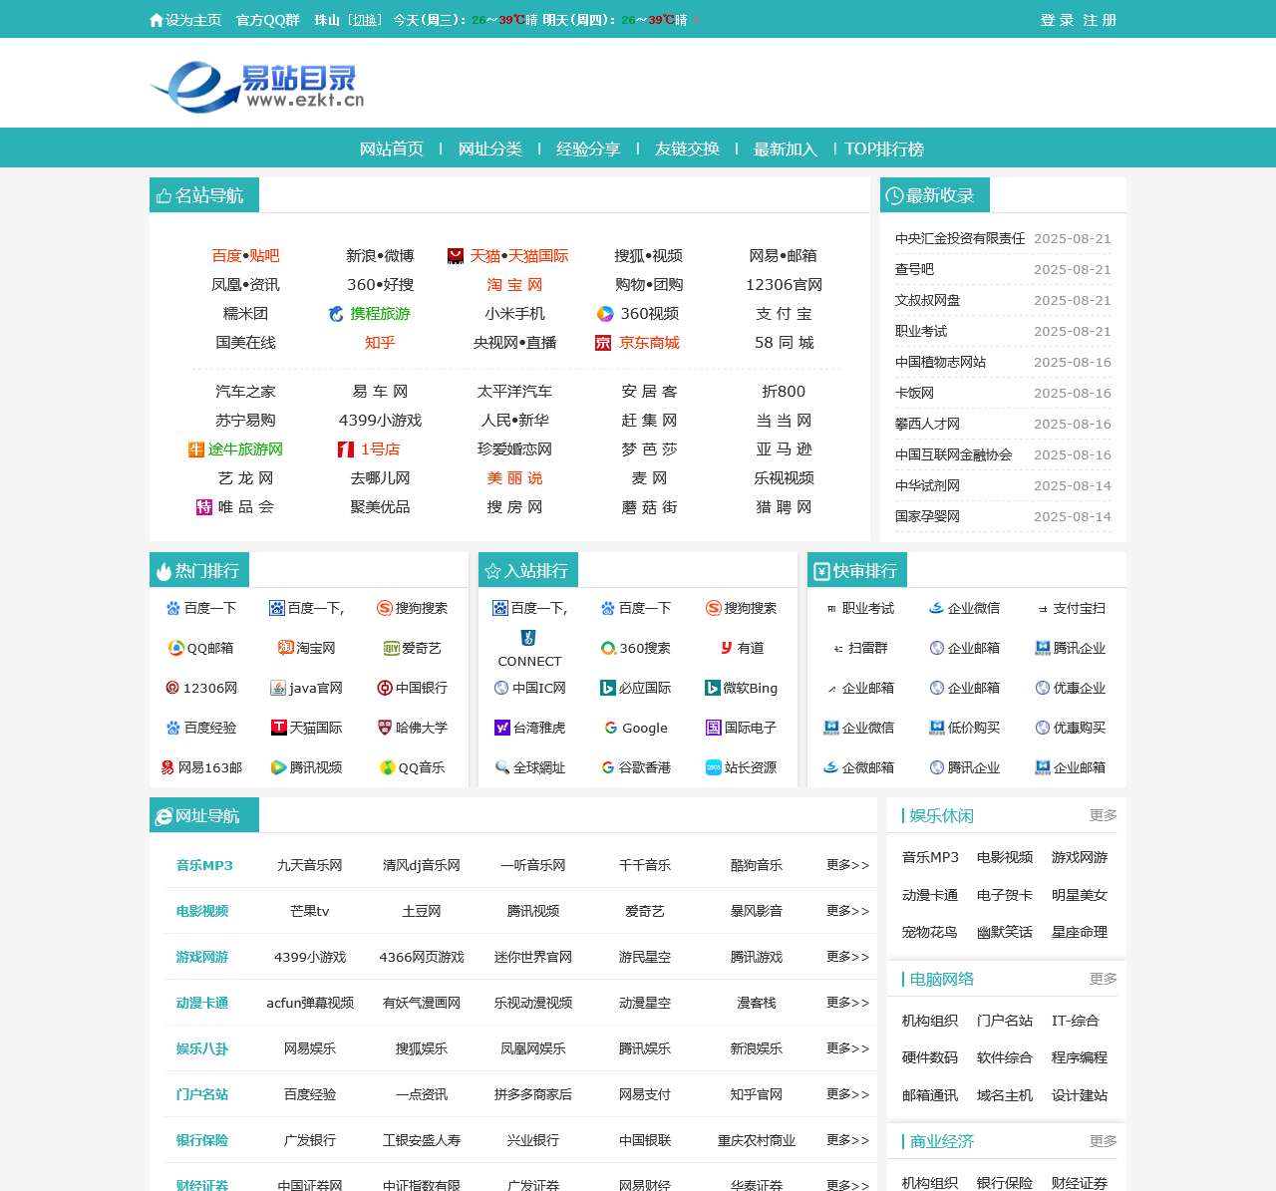Click the Youdao icon beside 有道
The image size is (1276, 1191).
727,648
